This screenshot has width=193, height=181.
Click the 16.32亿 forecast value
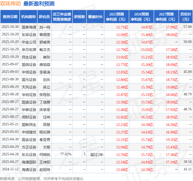[147, 117]
